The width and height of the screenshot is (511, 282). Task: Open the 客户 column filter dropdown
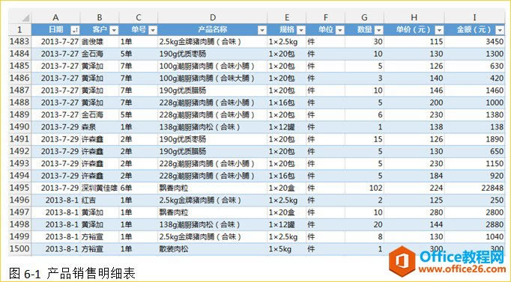pos(114,30)
